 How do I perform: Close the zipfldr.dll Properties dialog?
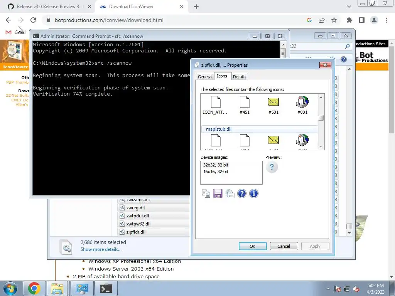[x=325, y=65]
